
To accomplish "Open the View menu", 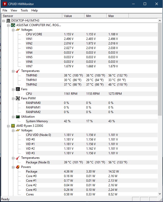I will click(x=14, y=10).
